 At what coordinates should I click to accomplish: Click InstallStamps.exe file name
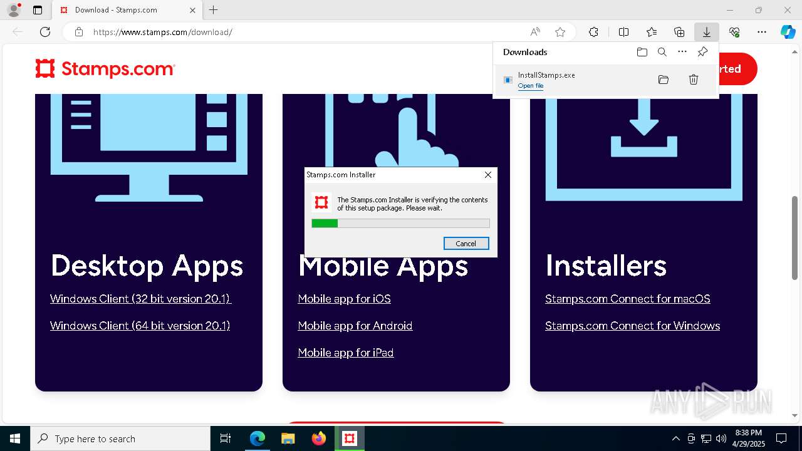546,75
